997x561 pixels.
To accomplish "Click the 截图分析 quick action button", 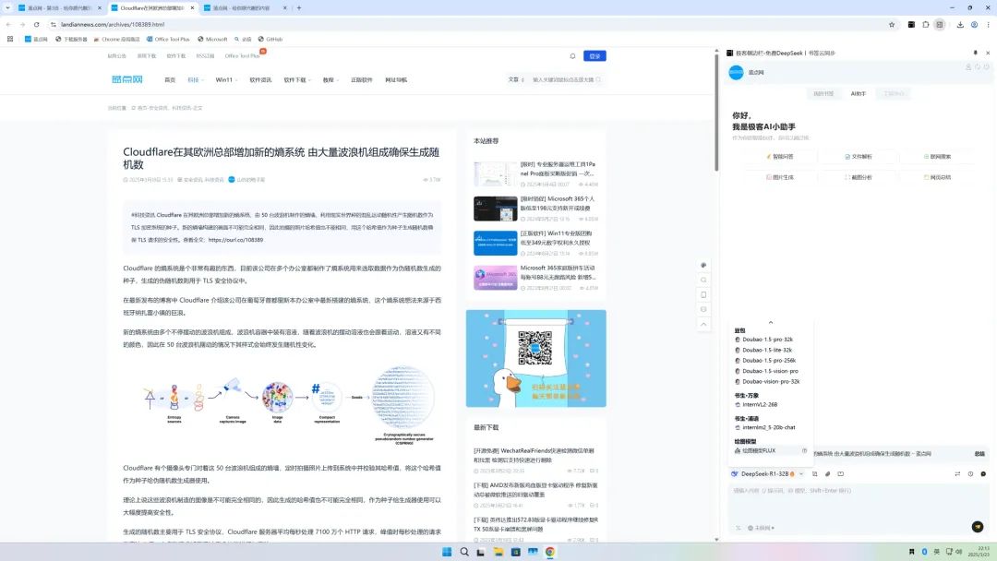I will (x=858, y=177).
